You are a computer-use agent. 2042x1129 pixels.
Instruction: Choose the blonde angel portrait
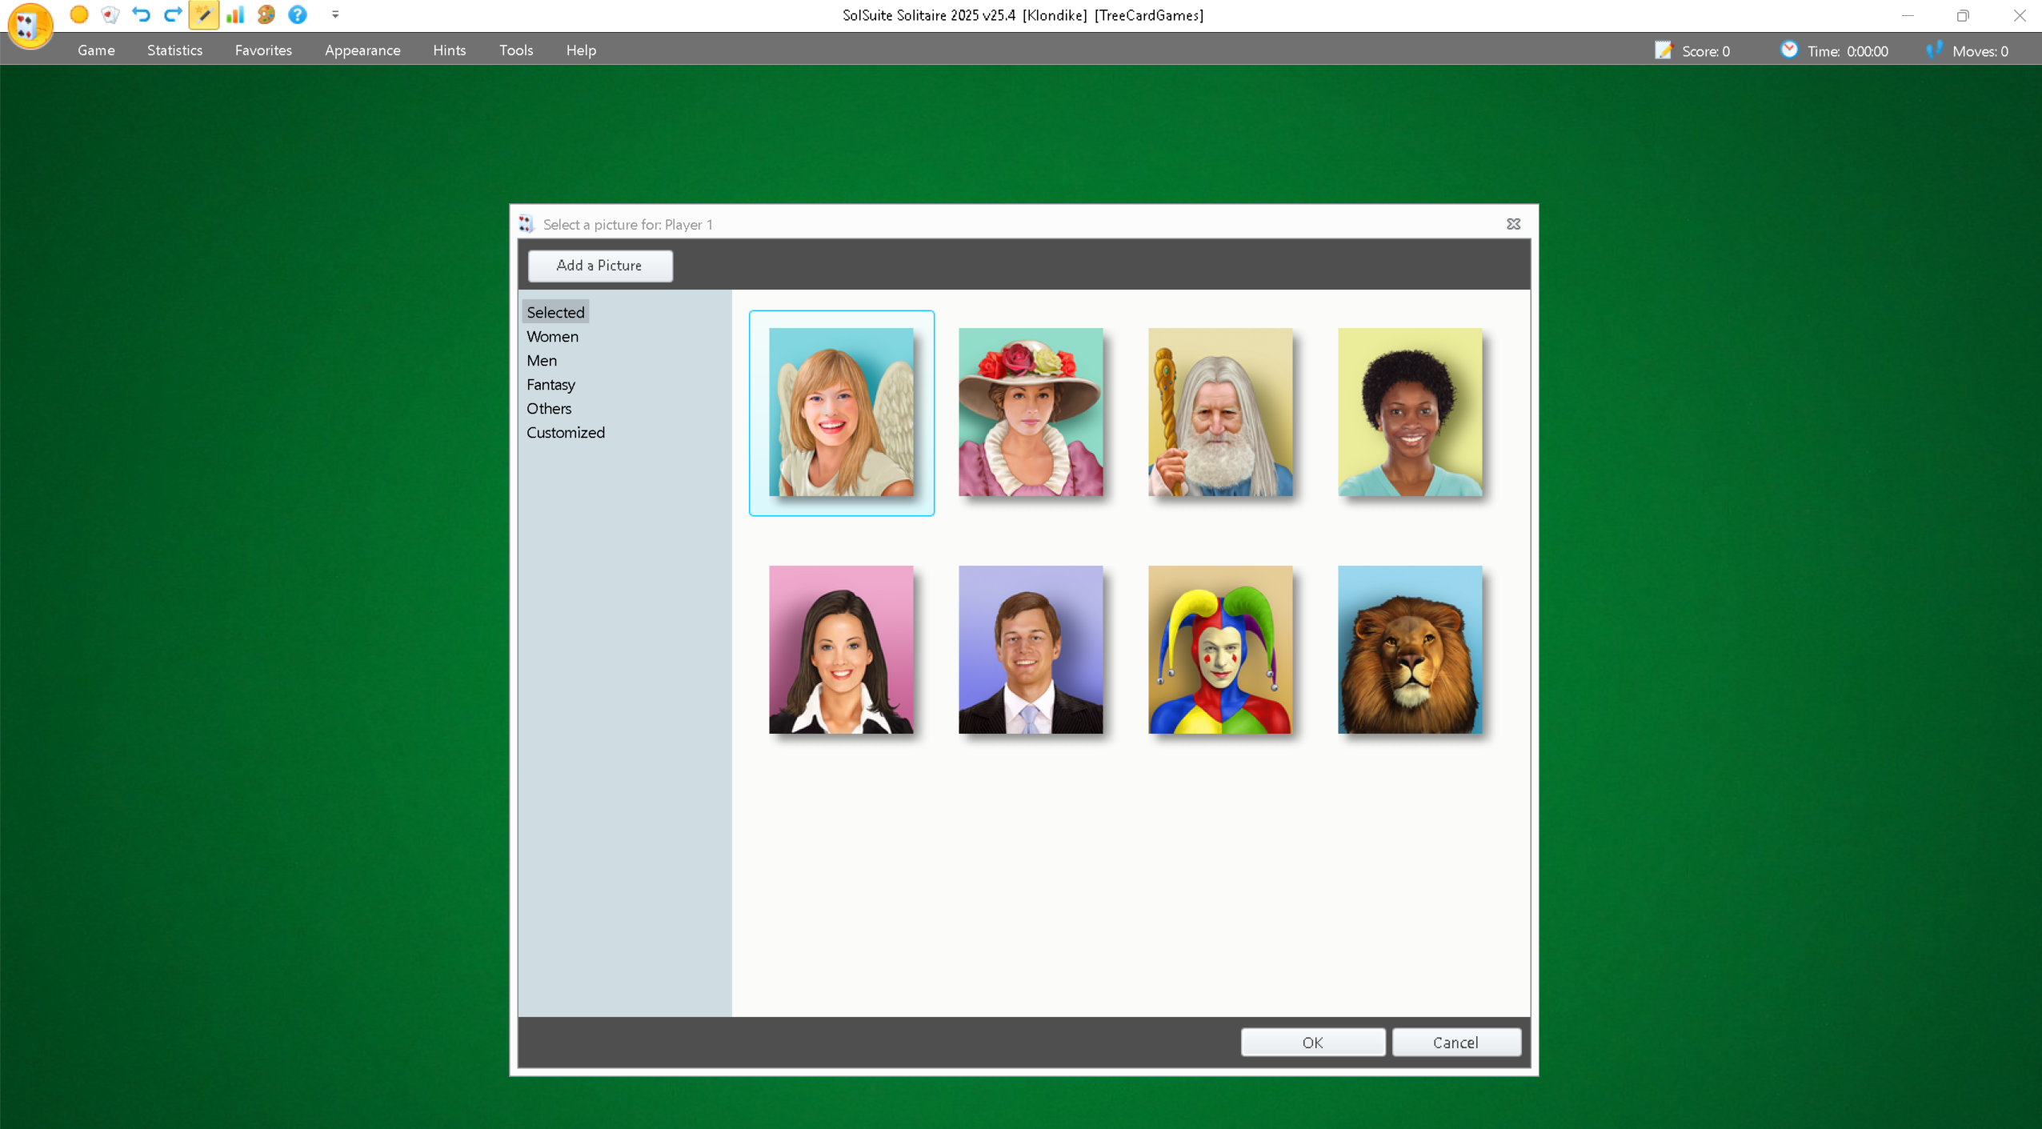tap(841, 412)
